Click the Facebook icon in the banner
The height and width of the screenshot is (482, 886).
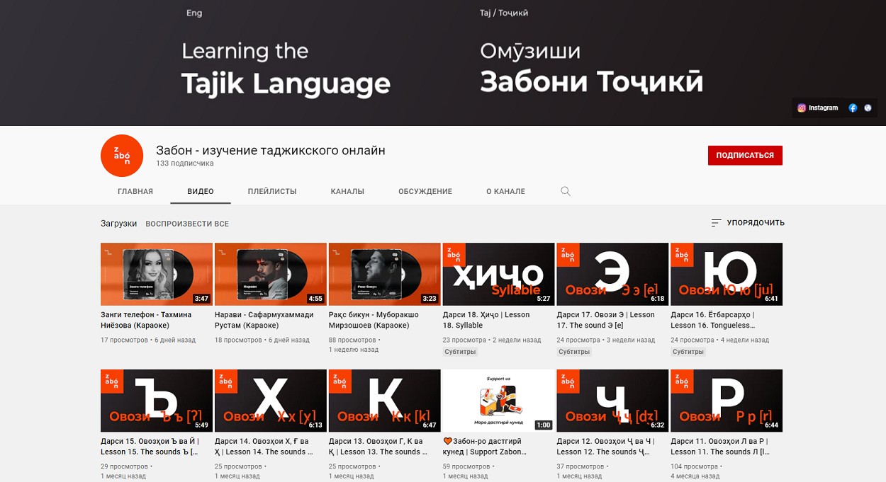pyautogui.click(x=853, y=108)
